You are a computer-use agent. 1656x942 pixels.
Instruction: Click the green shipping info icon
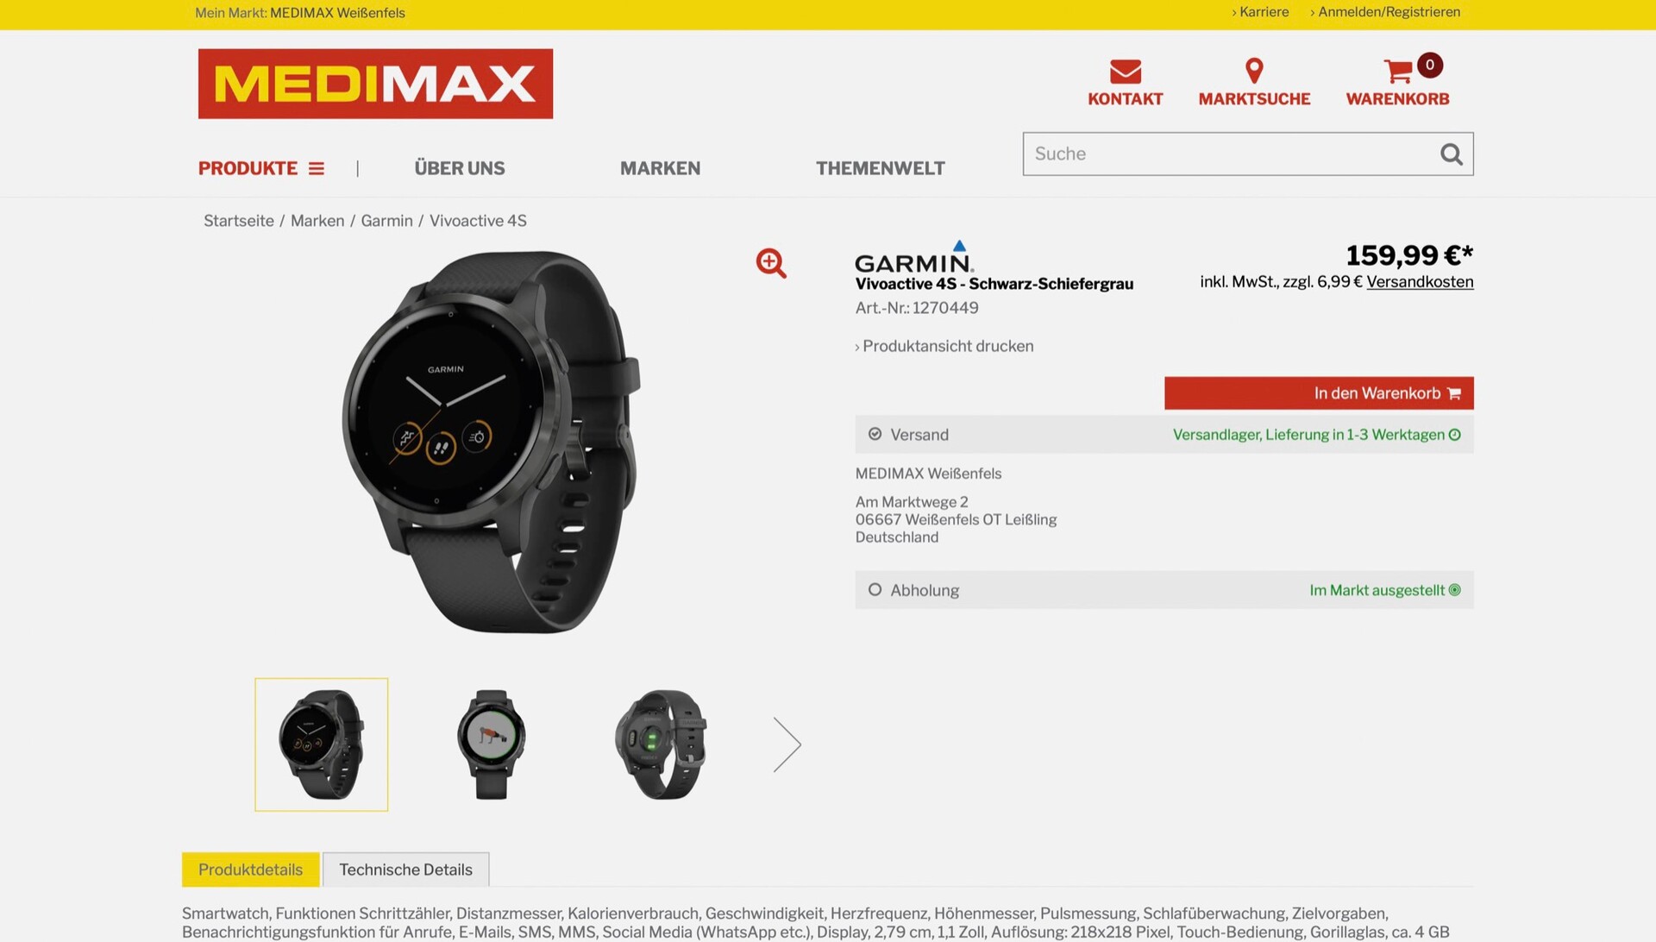[1455, 435]
